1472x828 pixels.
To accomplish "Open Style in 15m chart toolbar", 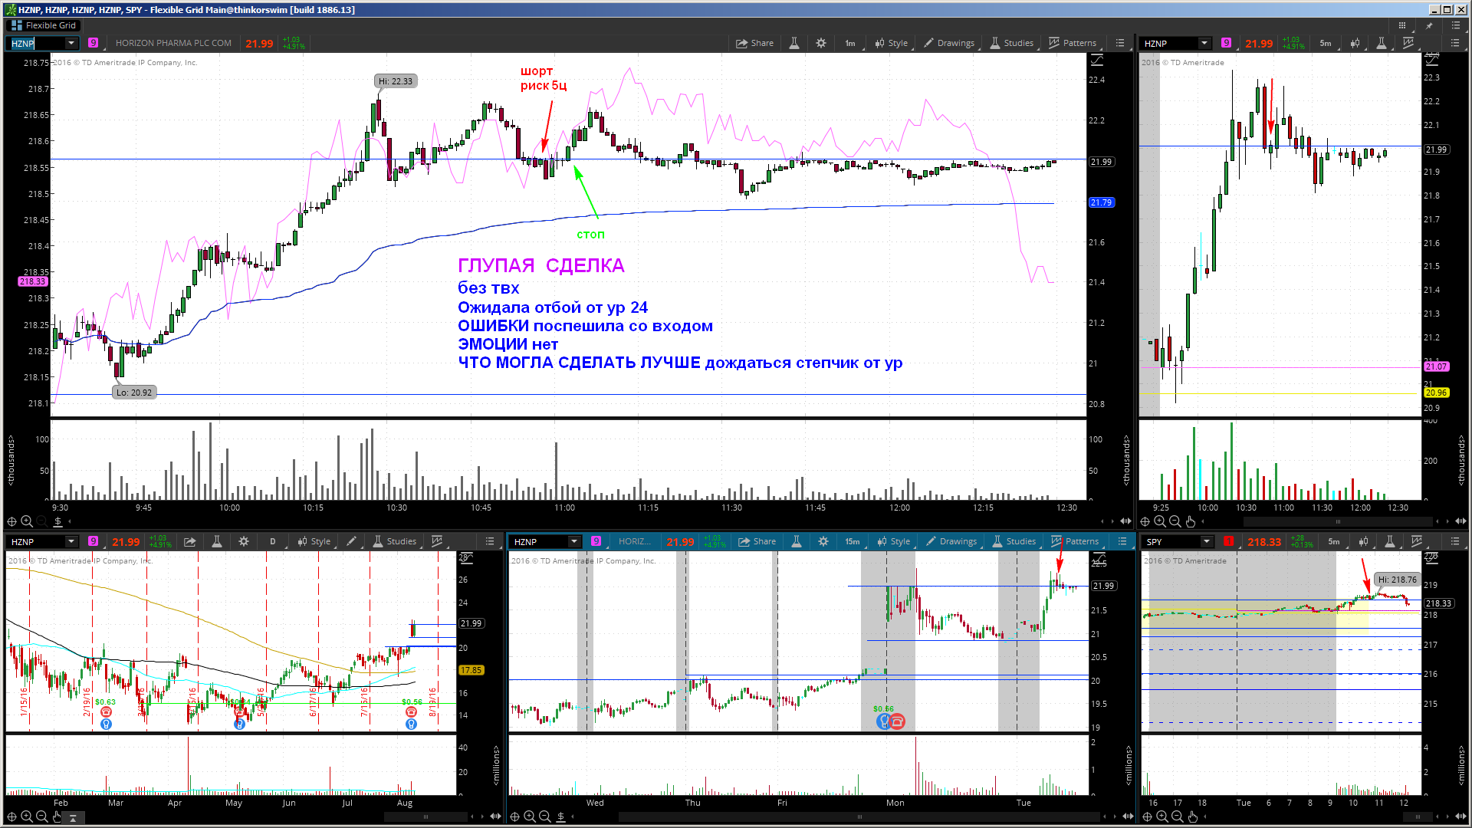I will 893,541.
